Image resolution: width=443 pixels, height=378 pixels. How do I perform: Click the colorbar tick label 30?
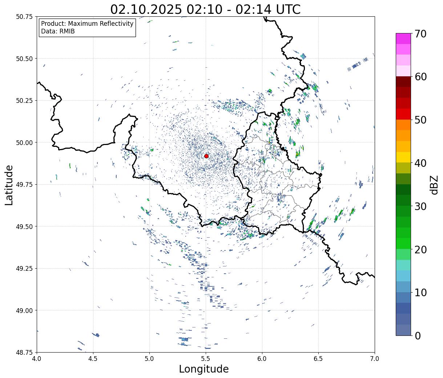[420, 206]
